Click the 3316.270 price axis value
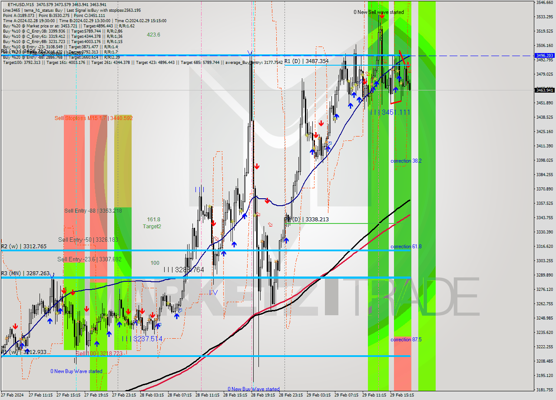556x400 pixels. 544,247
